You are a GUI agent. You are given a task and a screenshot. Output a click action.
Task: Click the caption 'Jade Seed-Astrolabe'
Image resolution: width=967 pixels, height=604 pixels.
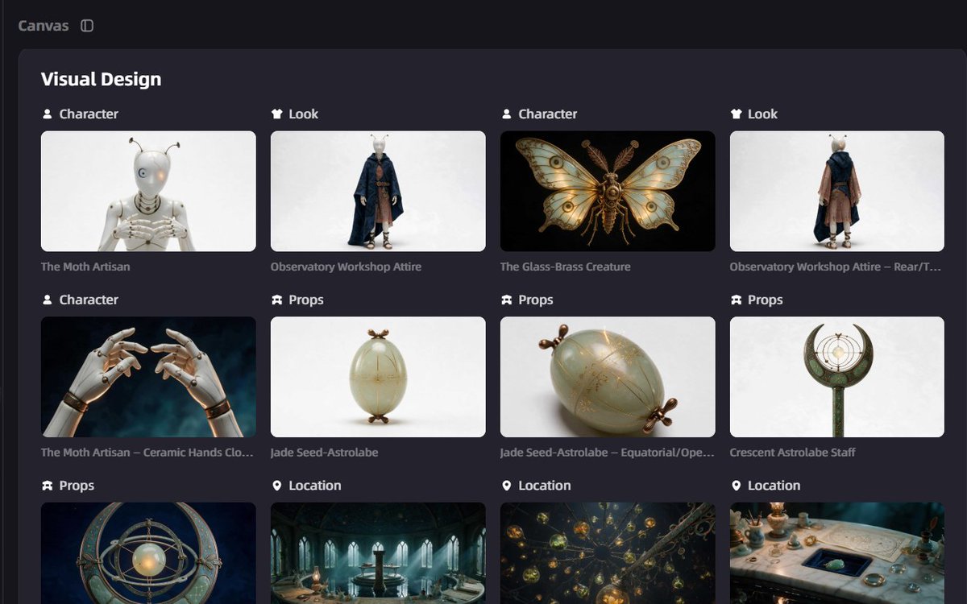tap(324, 453)
